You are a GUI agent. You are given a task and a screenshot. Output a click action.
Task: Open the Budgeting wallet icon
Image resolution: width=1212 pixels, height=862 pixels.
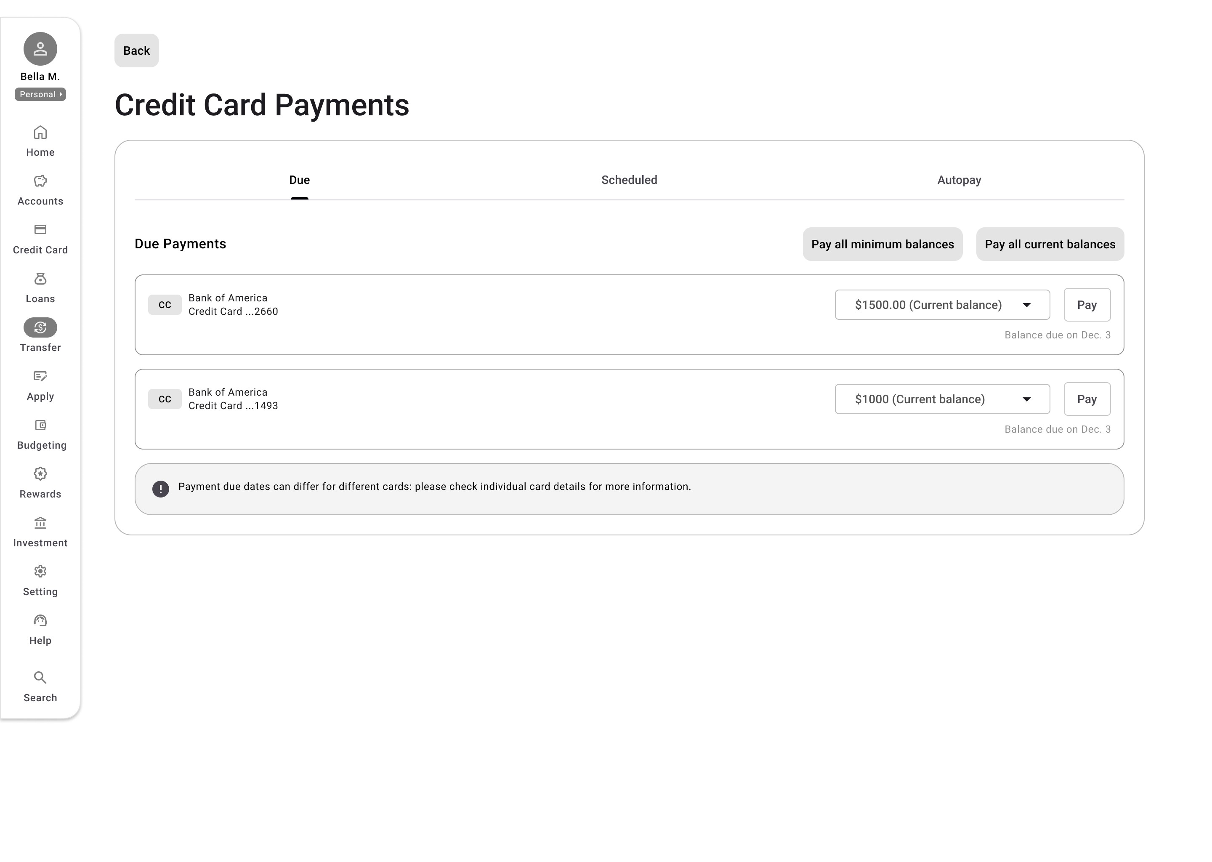pos(40,425)
